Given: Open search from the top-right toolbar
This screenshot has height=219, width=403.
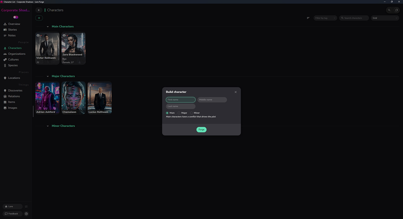Looking at the screenshot, I should [389, 10].
